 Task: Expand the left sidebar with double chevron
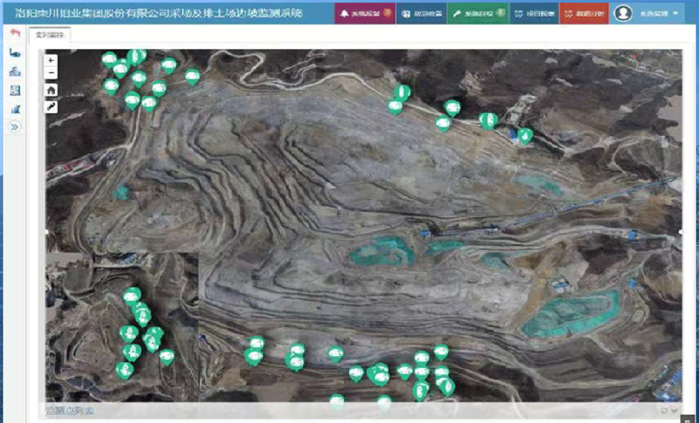tap(15, 128)
